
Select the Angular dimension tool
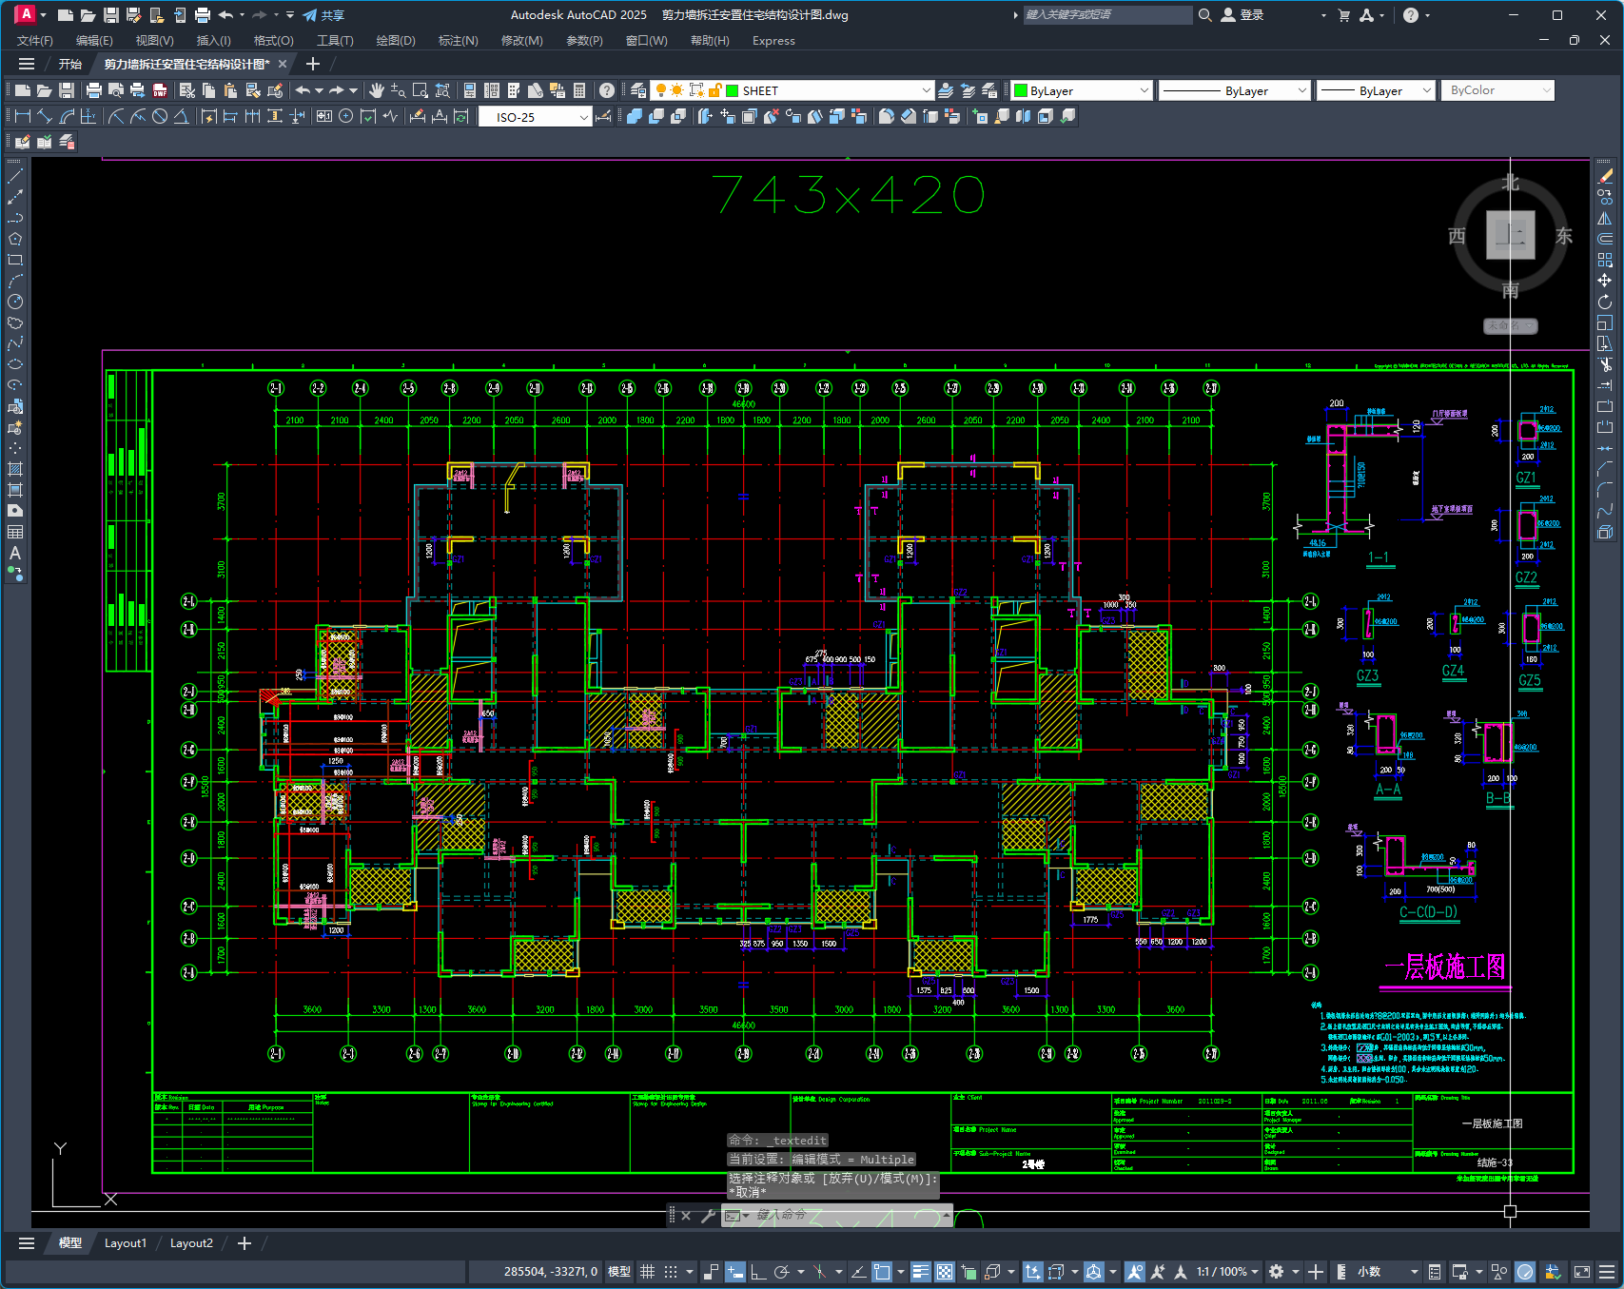coord(181,116)
